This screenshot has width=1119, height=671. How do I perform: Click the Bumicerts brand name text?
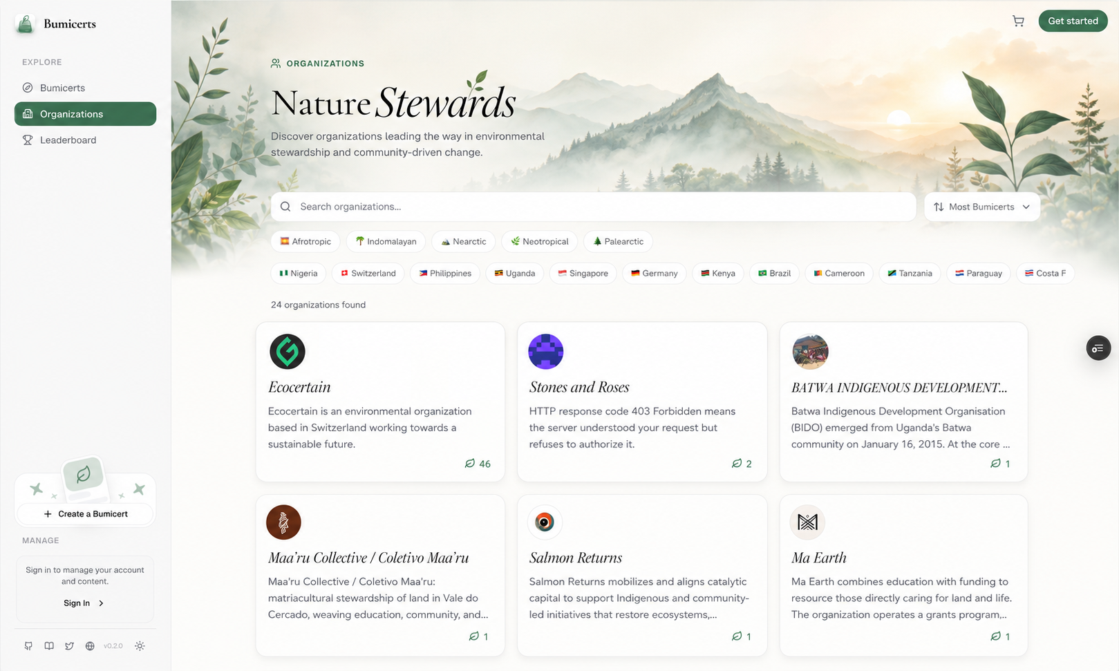pos(70,23)
